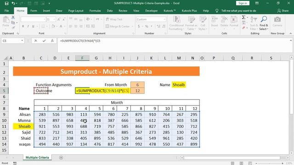Open the font size dropdown
The width and height of the screenshot is (294, 165).
pos(54,19)
